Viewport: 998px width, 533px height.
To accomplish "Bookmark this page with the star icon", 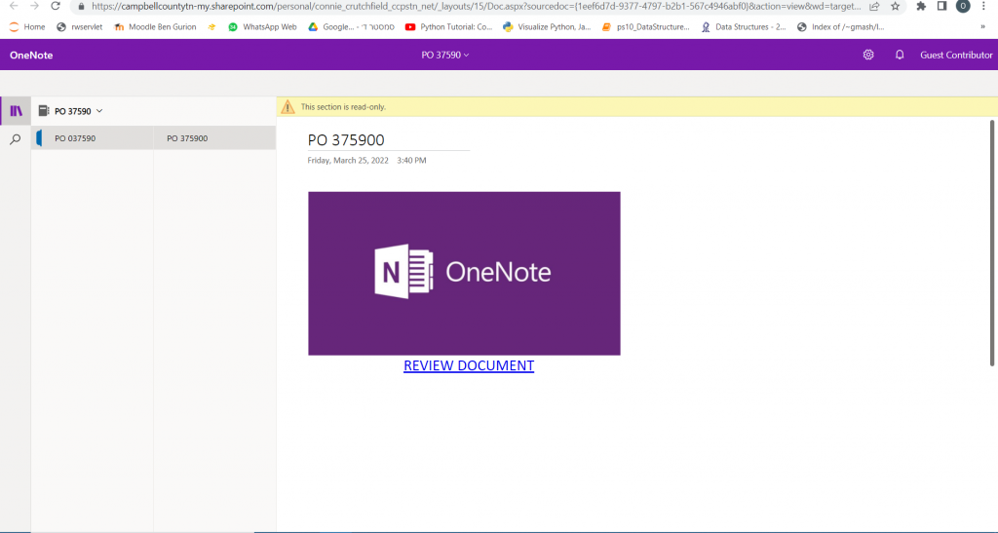I will click(895, 7).
